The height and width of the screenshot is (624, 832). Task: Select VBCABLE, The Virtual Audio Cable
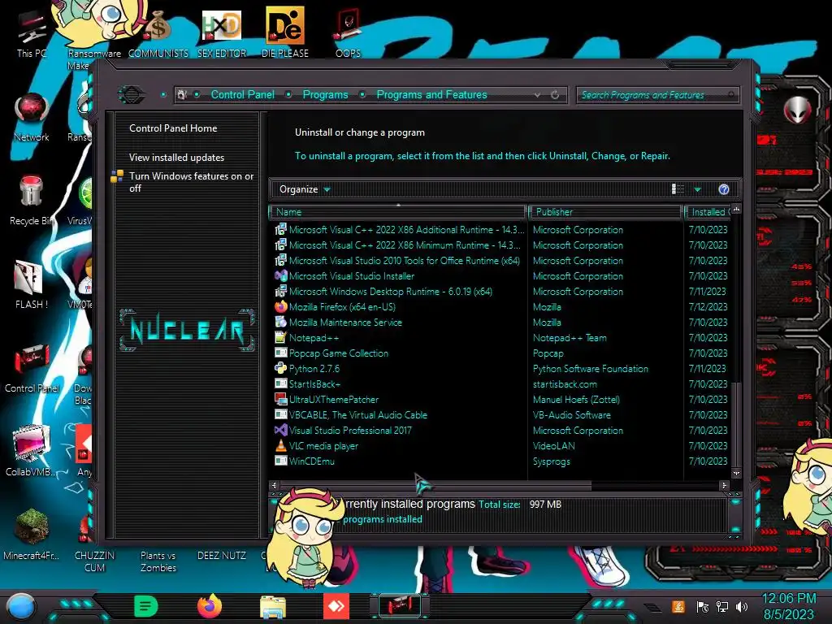coord(500,415)
